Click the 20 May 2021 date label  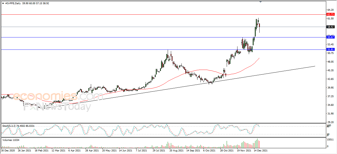tap(109, 151)
